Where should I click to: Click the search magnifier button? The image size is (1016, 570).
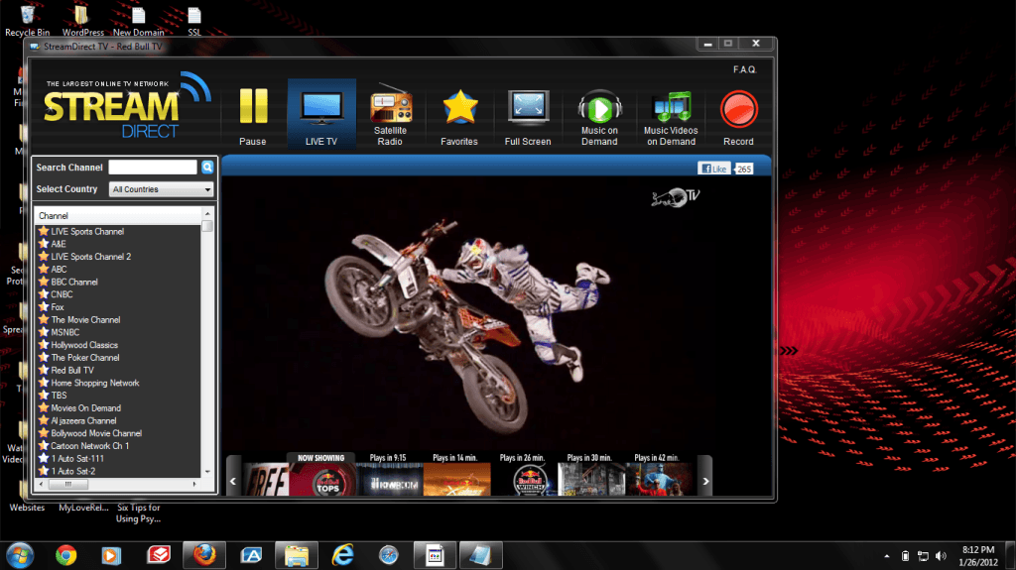click(x=207, y=168)
